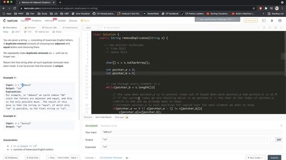Close the Remove All Adjacent Duplicates tab

54,3
